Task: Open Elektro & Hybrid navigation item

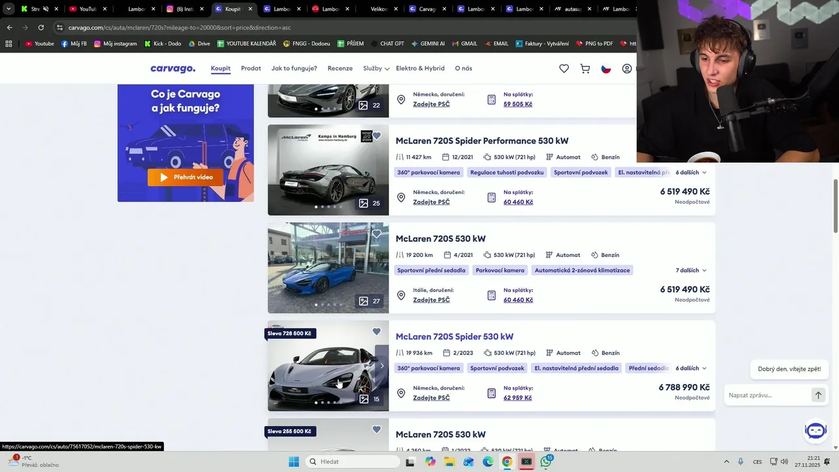Action: 420,68
